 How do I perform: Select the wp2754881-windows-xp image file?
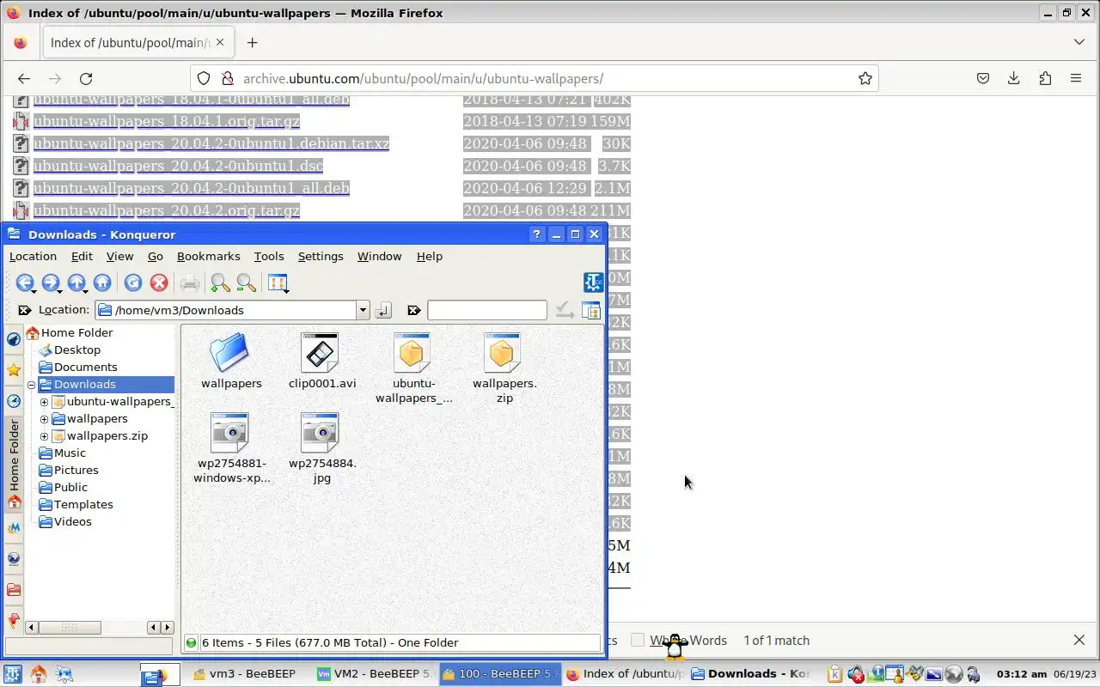point(229,432)
